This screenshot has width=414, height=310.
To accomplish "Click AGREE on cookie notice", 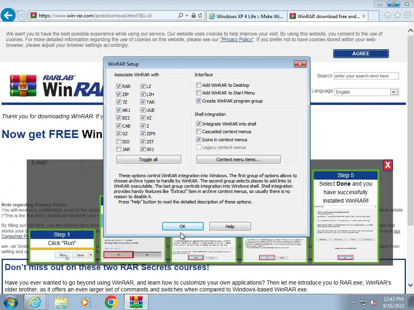I will coord(361,54).
